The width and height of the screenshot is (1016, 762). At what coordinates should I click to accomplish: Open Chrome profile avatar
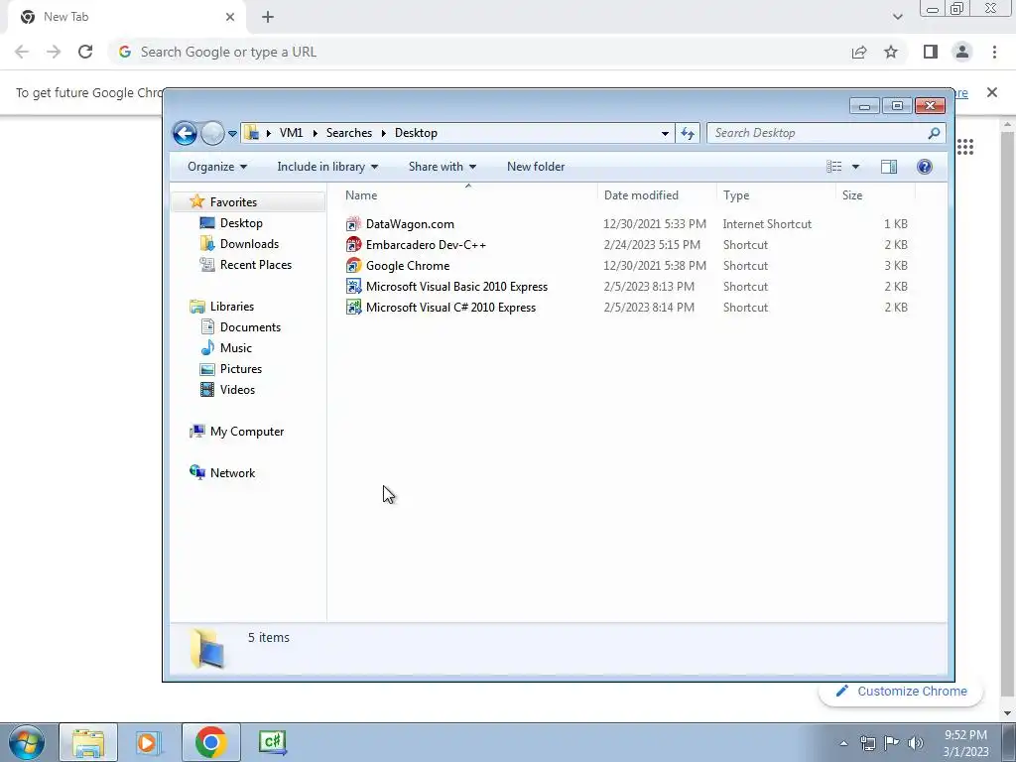962,52
